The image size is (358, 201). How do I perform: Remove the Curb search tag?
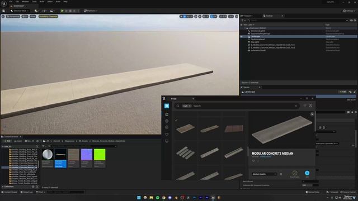point(190,106)
